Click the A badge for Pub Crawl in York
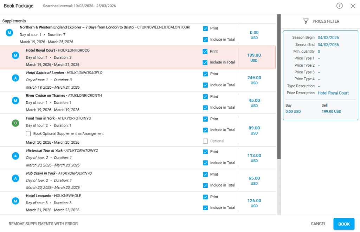This screenshot has height=232, width=360. tap(15, 178)
